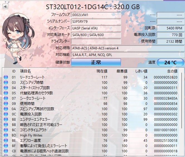
Task: Select the エンドツーエンドエラー attribute name
Action: pyautogui.click(x=35, y=119)
